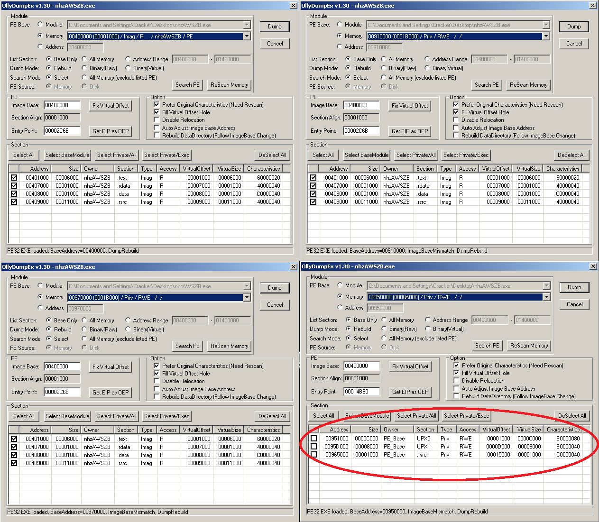Viewport: 599px width, 522px height.
Task: Enable Auto Adjust Image Base Address in 00910000 window
Action: 456,128
